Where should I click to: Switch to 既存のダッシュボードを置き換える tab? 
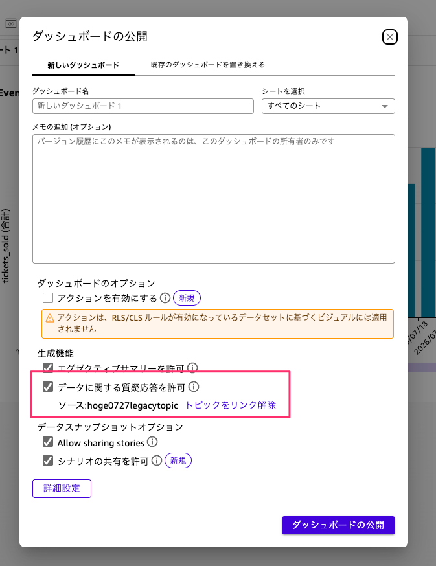208,65
